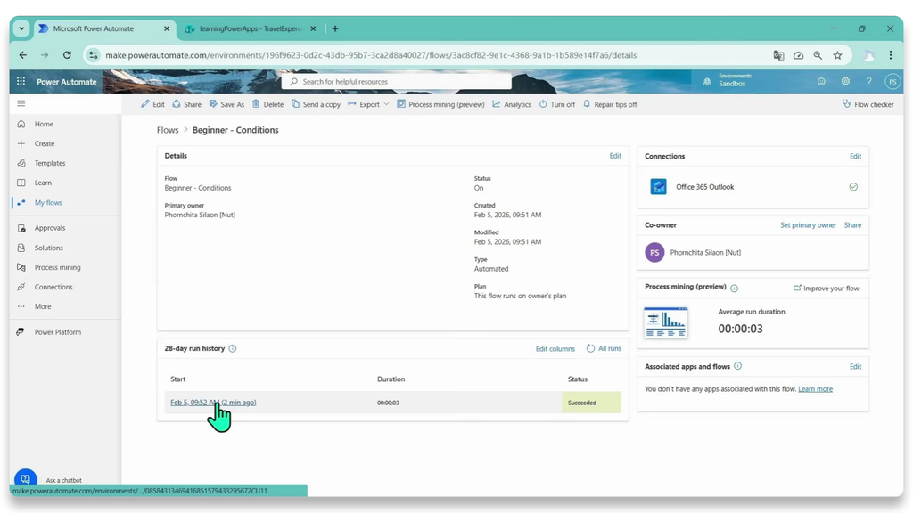This screenshot has height=513, width=913.
Task: Click Edit in Associated apps and flows
Action: [855, 366]
